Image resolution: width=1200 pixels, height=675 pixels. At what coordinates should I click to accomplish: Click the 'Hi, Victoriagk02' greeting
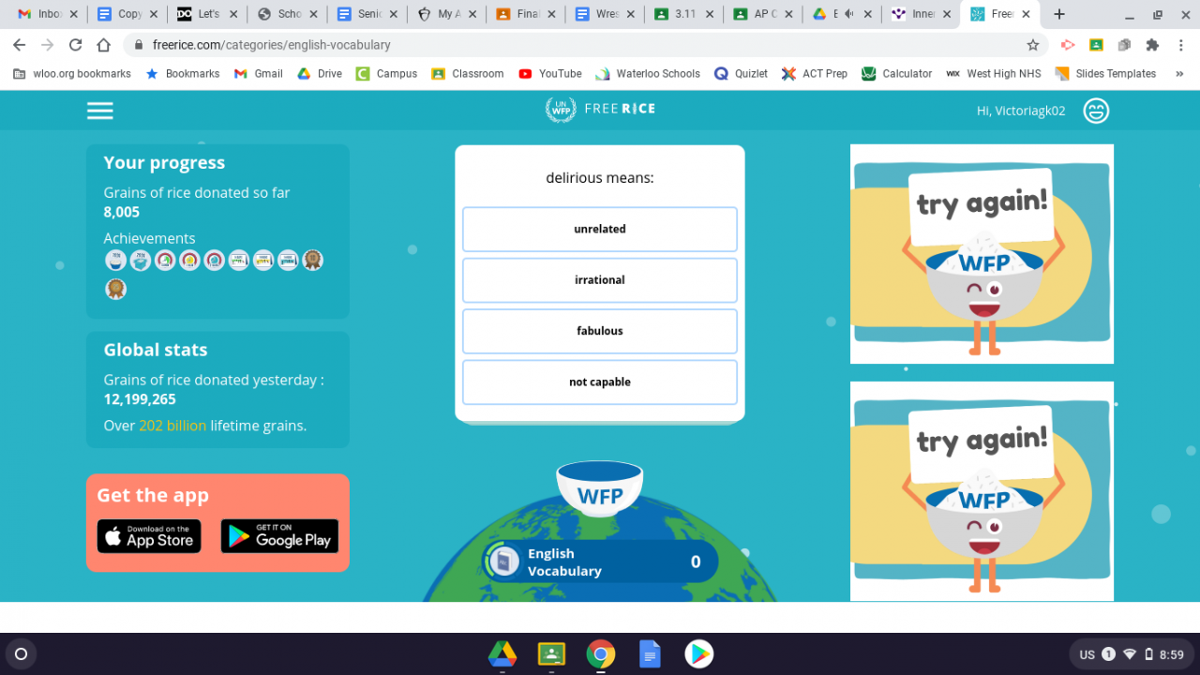[x=1021, y=111]
